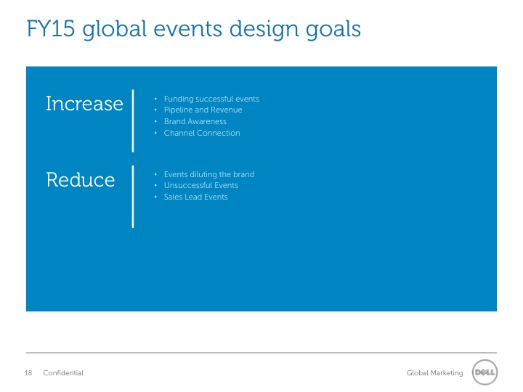
Task: Select bullet 'Pipeline and Revenue'
Action: tap(203, 110)
